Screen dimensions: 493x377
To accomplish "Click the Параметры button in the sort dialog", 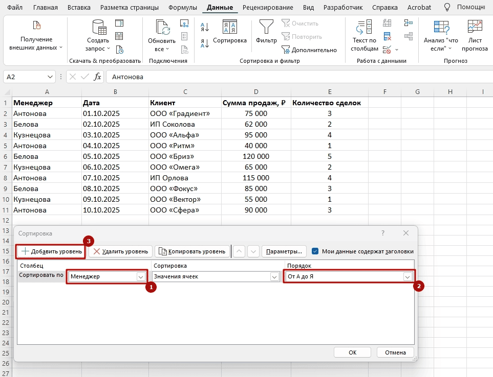I will (x=284, y=251).
